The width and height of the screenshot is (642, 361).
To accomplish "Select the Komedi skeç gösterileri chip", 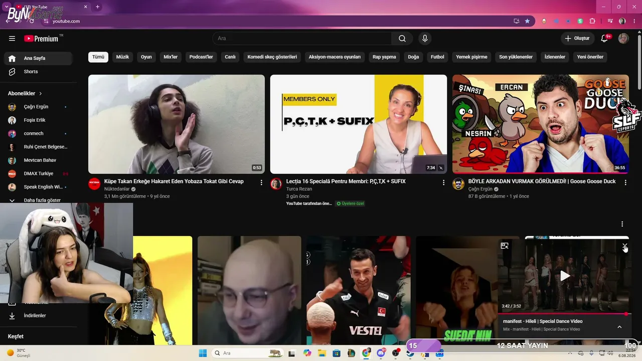I will [x=272, y=57].
